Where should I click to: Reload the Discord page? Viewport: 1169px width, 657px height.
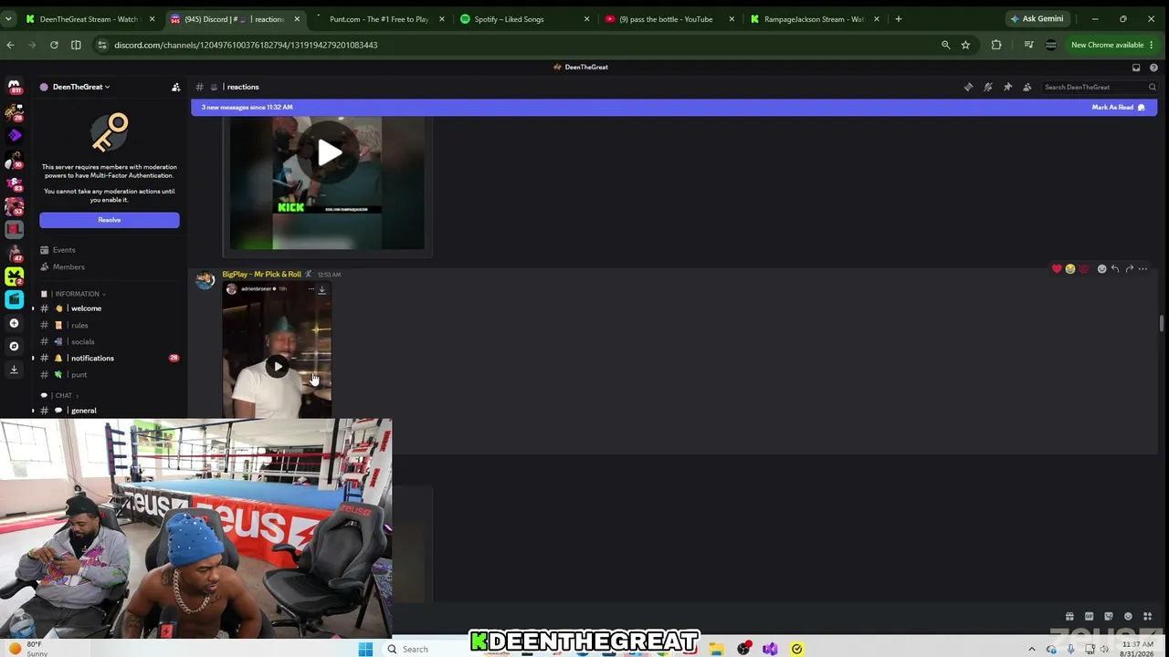pyautogui.click(x=54, y=45)
